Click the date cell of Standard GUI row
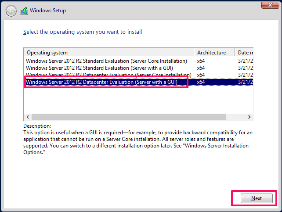 (x=245, y=68)
